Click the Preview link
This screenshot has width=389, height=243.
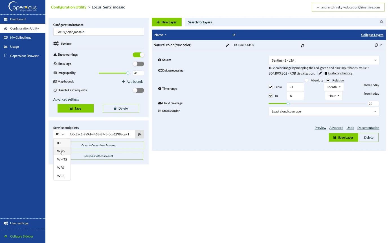click(x=320, y=128)
